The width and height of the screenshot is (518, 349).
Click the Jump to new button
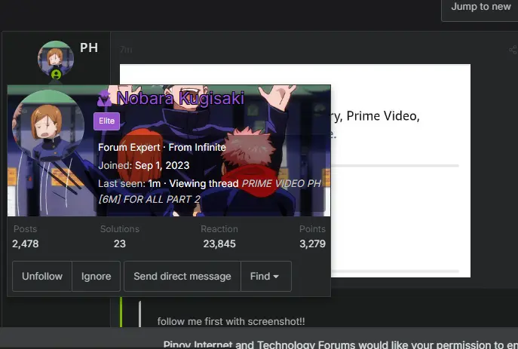point(480,7)
